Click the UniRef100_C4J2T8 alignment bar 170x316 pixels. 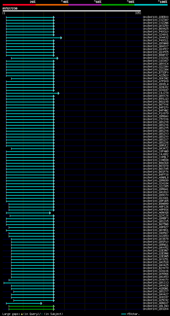pyautogui.click(x=33, y=93)
